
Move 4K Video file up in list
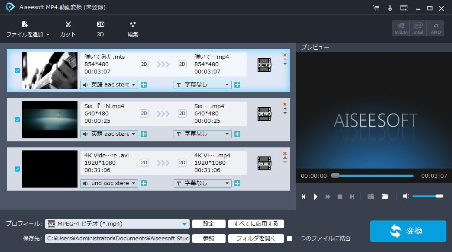pyautogui.click(x=285, y=158)
